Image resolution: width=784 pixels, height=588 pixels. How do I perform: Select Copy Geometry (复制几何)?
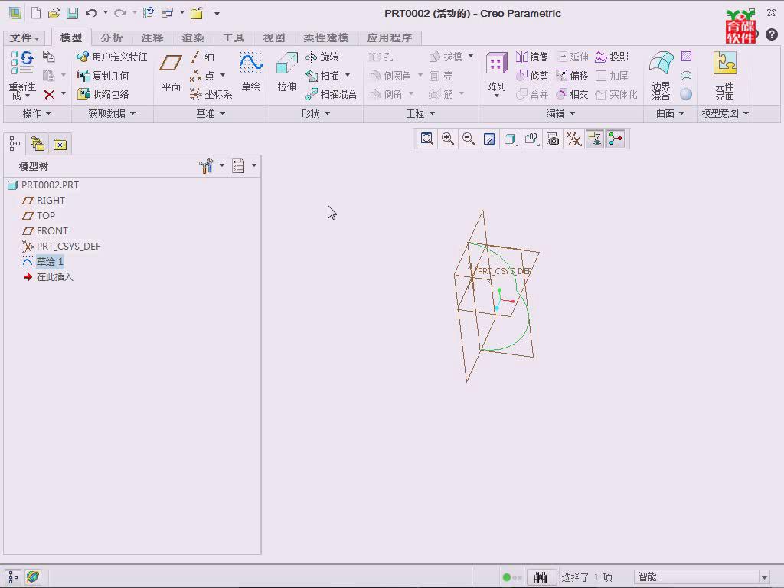pos(103,76)
